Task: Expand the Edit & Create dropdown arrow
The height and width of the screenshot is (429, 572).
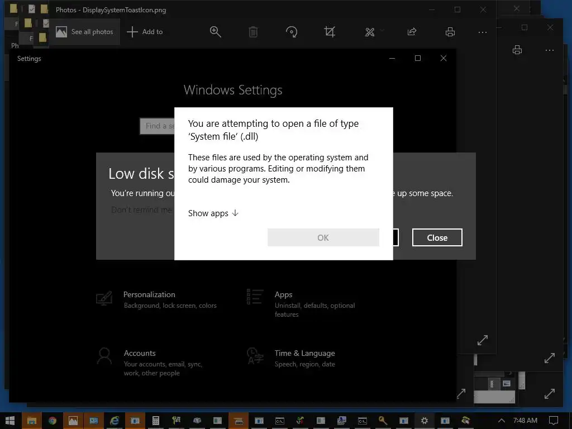Action: [x=382, y=31]
